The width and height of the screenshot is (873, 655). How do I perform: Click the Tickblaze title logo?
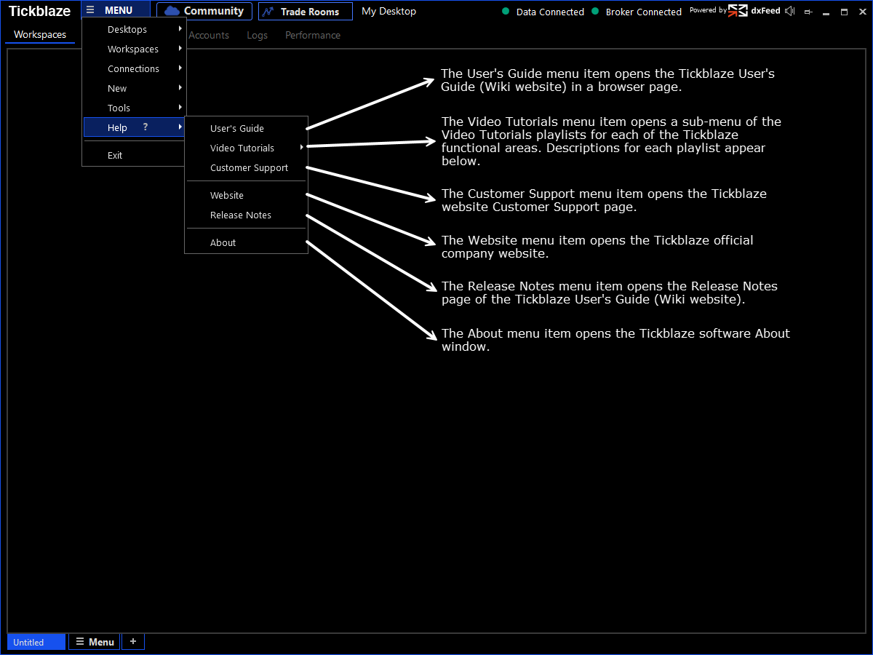tap(39, 11)
